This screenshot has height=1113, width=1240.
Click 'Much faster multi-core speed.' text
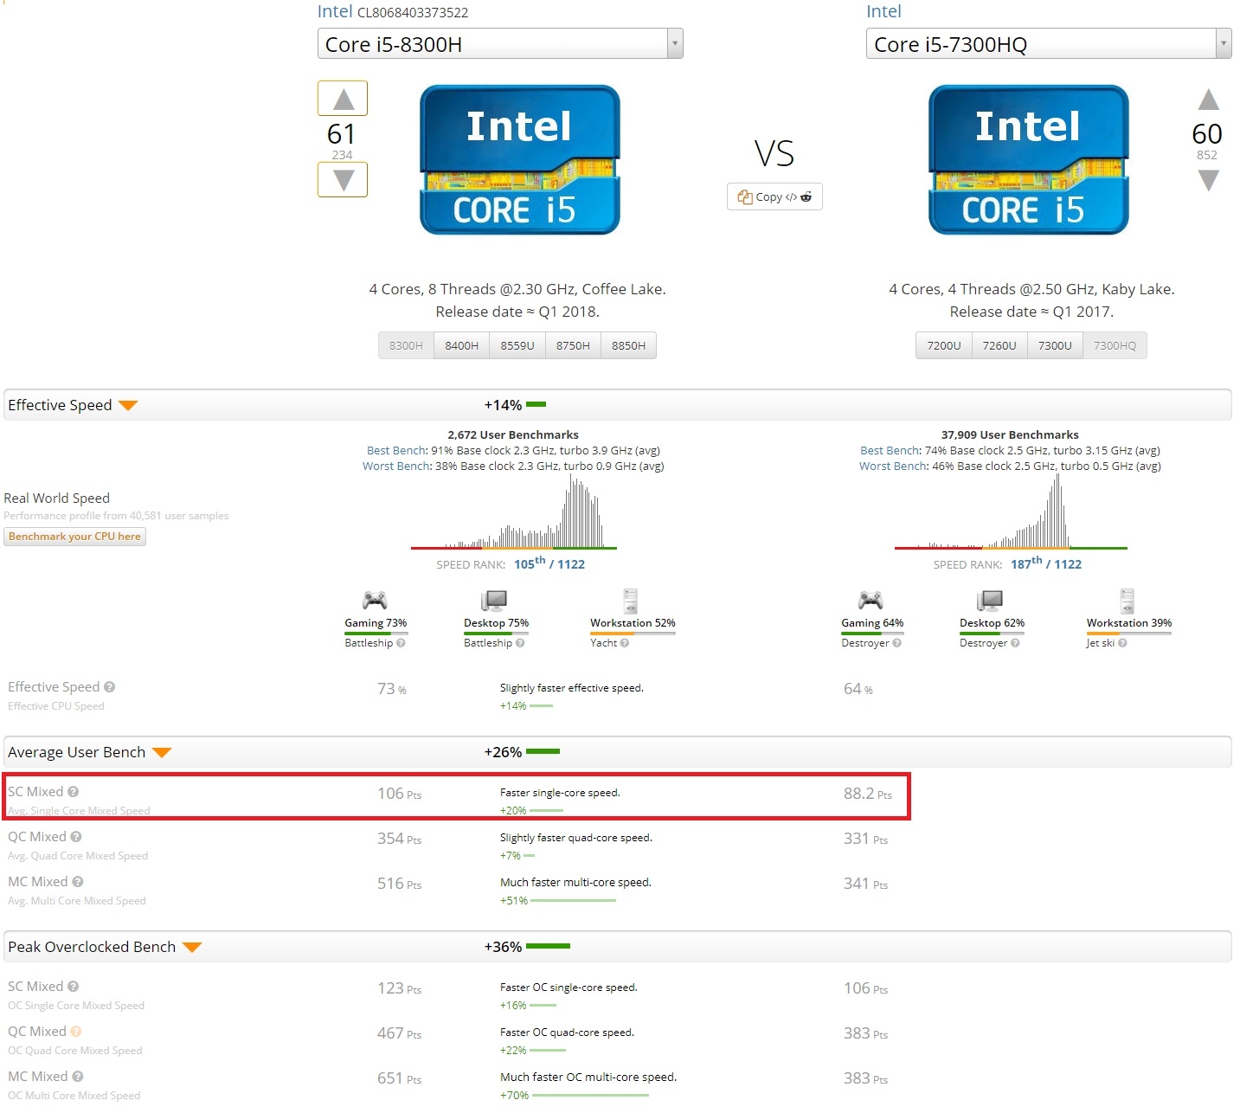575,882
